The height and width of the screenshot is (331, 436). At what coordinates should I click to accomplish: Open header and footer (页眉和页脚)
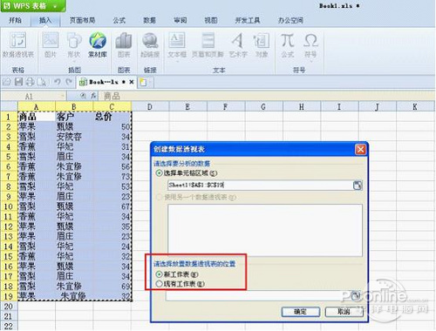tap(208, 44)
